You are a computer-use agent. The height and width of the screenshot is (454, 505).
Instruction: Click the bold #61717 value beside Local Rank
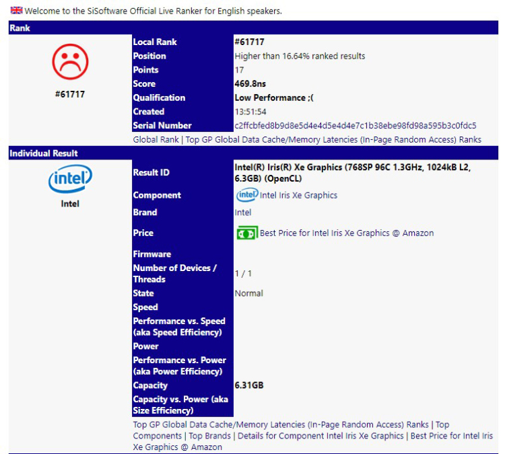250,42
